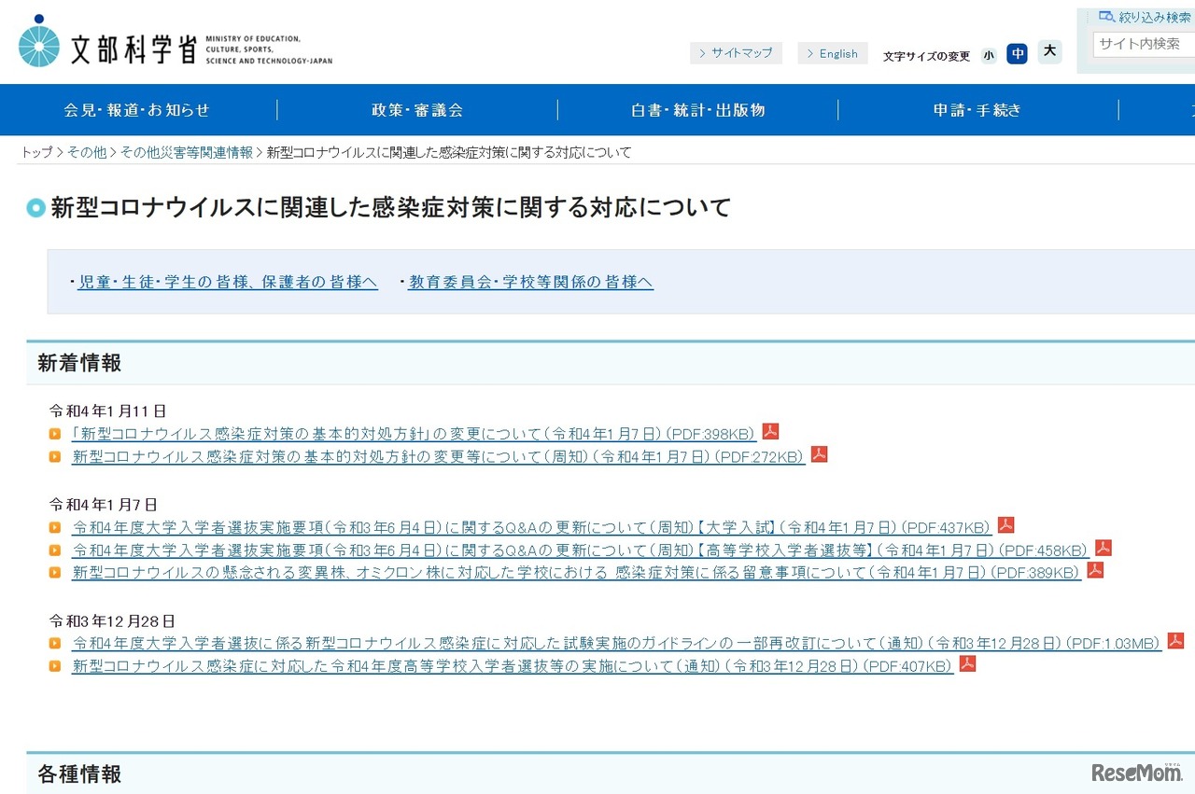Image resolution: width=1195 pixels, height=794 pixels.
Task: Open the PDF icon for the 407KB 通知 document
Action: pyautogui.click(x=967, y=663)
